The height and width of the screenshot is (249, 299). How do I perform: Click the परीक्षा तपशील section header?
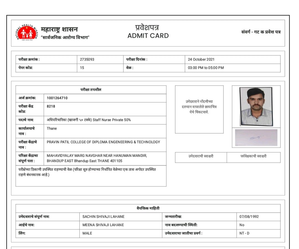[91, 90]
